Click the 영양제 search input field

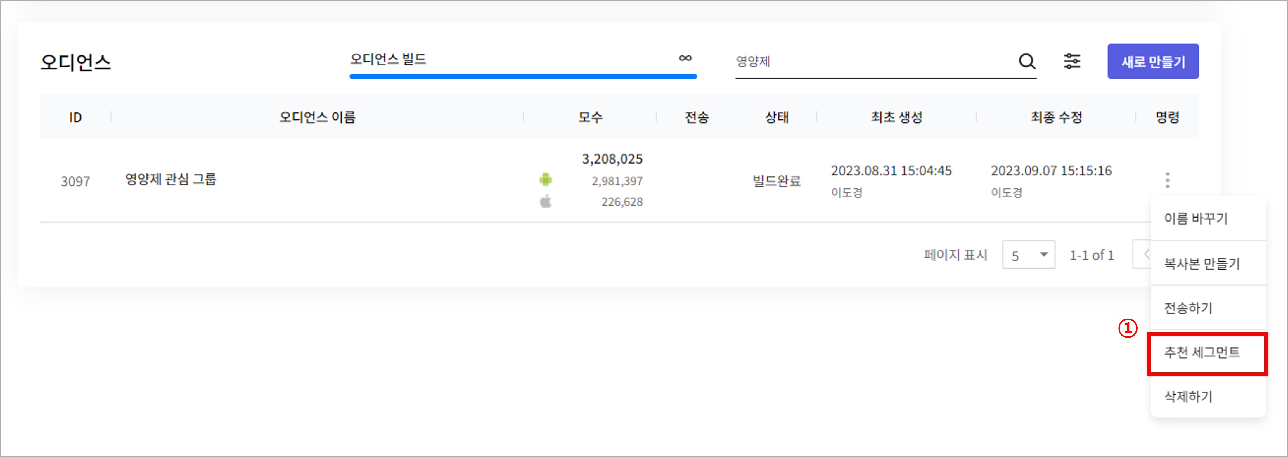pyautogui.click(x=870, y=62)
